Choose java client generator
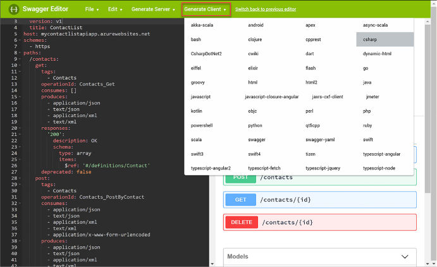The height and width of the screenshot is (267, 437). (367, 82)
